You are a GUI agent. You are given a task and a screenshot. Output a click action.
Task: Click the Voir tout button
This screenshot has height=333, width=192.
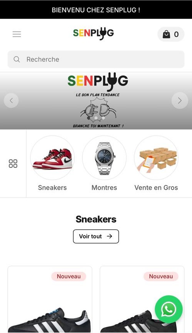tap(96, 236)
